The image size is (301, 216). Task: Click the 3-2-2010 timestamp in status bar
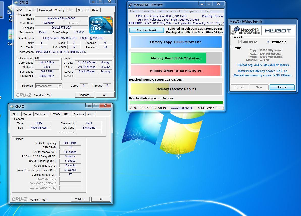[x=153, y=108]
